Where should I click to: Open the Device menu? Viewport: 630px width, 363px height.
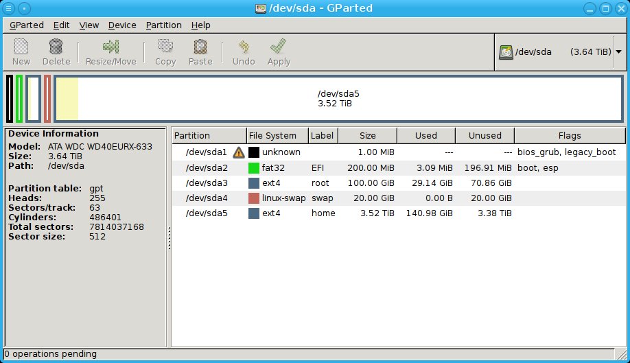(x=122, y=25)
